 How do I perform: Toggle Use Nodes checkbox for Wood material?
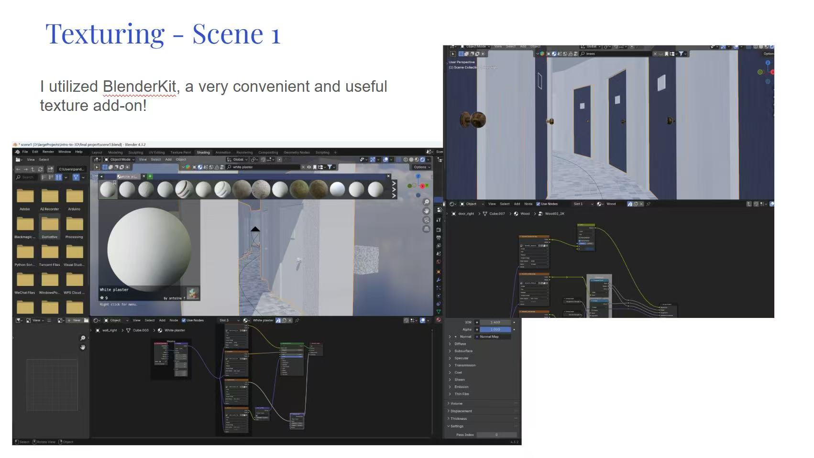tap(538, 204)
